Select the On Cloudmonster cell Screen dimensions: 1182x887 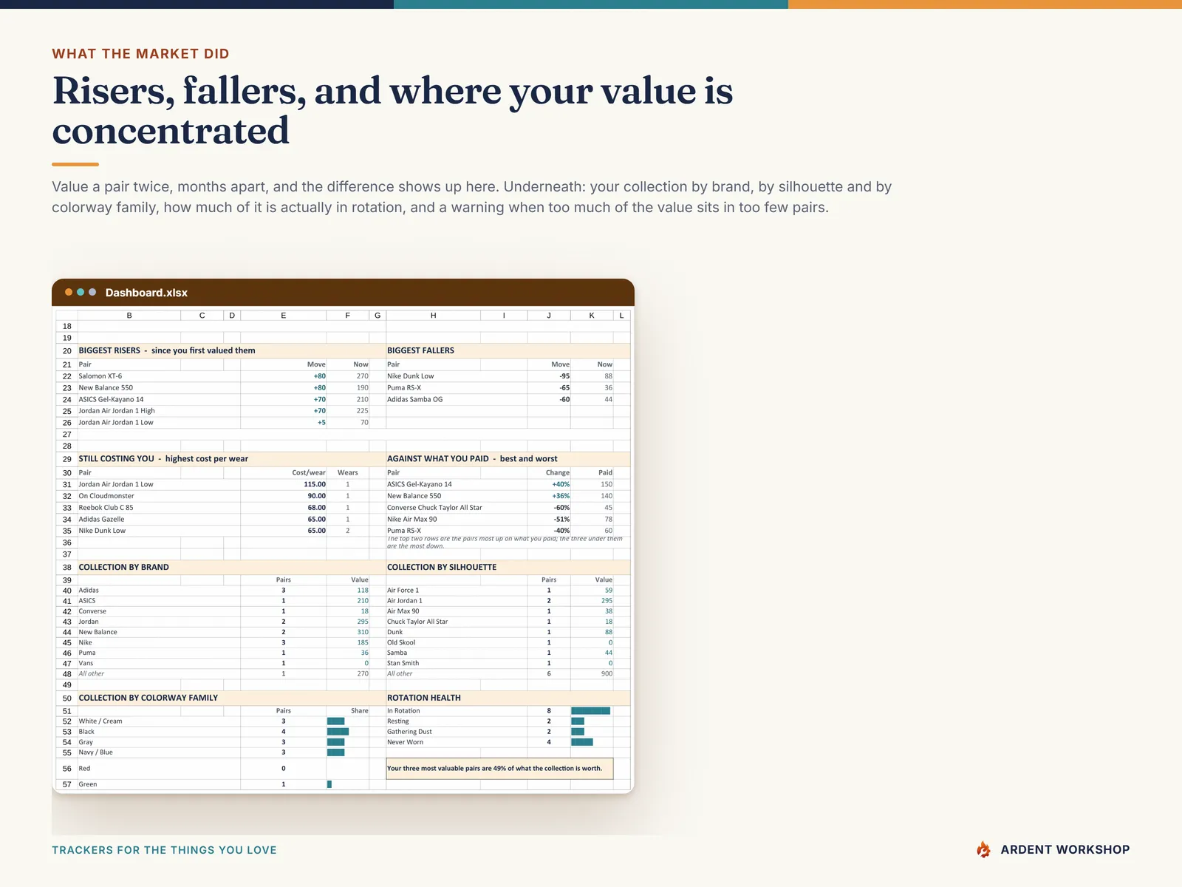pos(159,496)
